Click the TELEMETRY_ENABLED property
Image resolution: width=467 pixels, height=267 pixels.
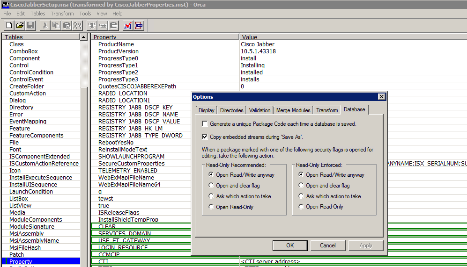(128, 170)
